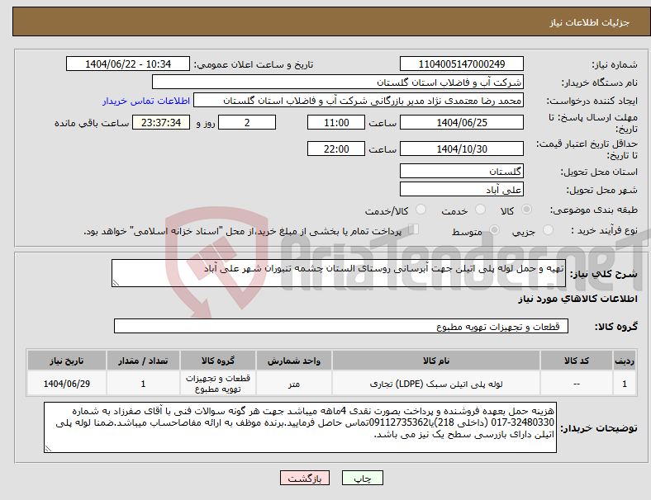
Task: Click the چاپ print button
Action: tap(363, 478)
